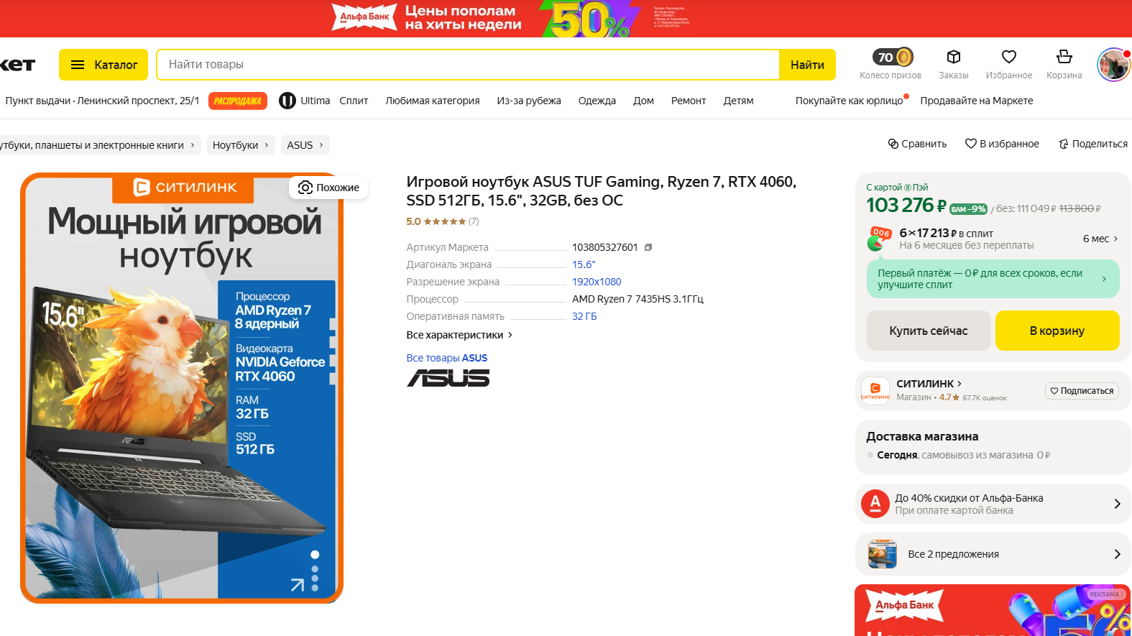Add laptop with В корзину button
1132x636 pixels.
[x=1057, y=331]
